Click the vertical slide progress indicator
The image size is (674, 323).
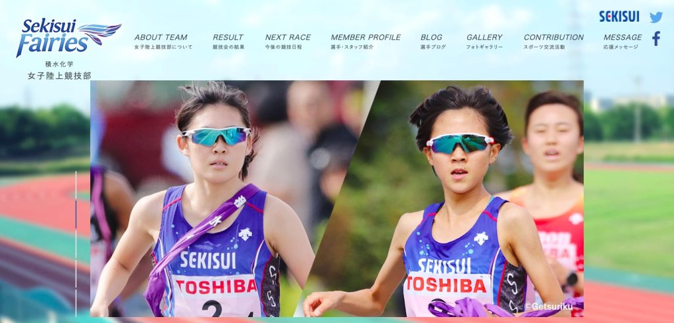coord(76,243)
